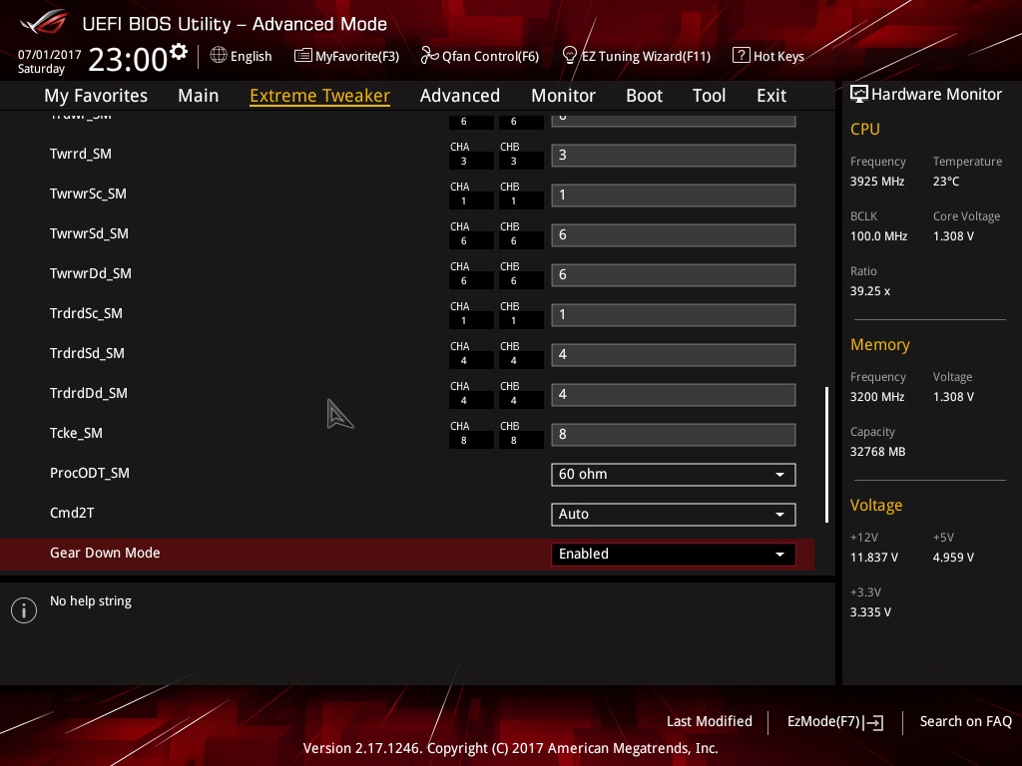Open Search on FAQ
1022x766 pixels.
click(x=966, y=721)
